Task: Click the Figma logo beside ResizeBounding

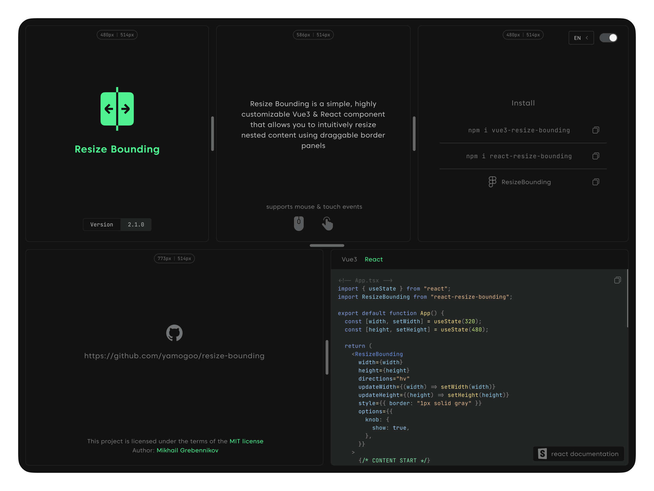Action: click(492, 182)
